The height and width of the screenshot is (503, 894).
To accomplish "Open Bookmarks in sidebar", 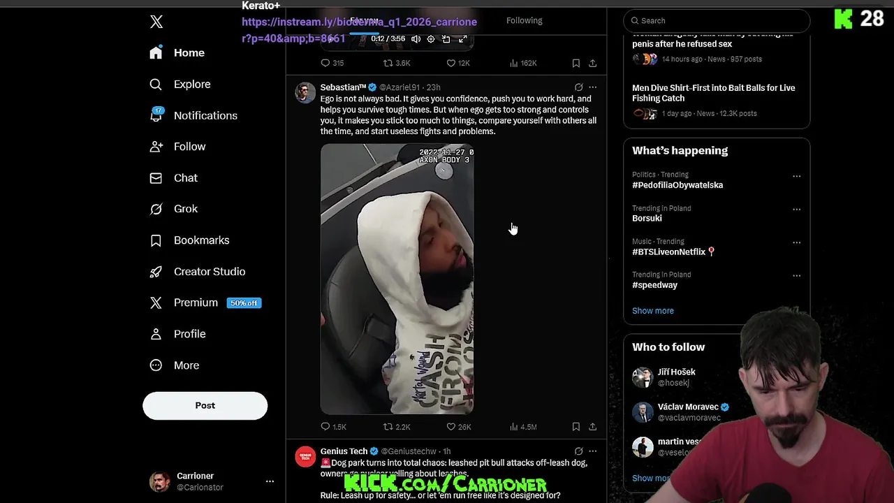I will point(190,240).
